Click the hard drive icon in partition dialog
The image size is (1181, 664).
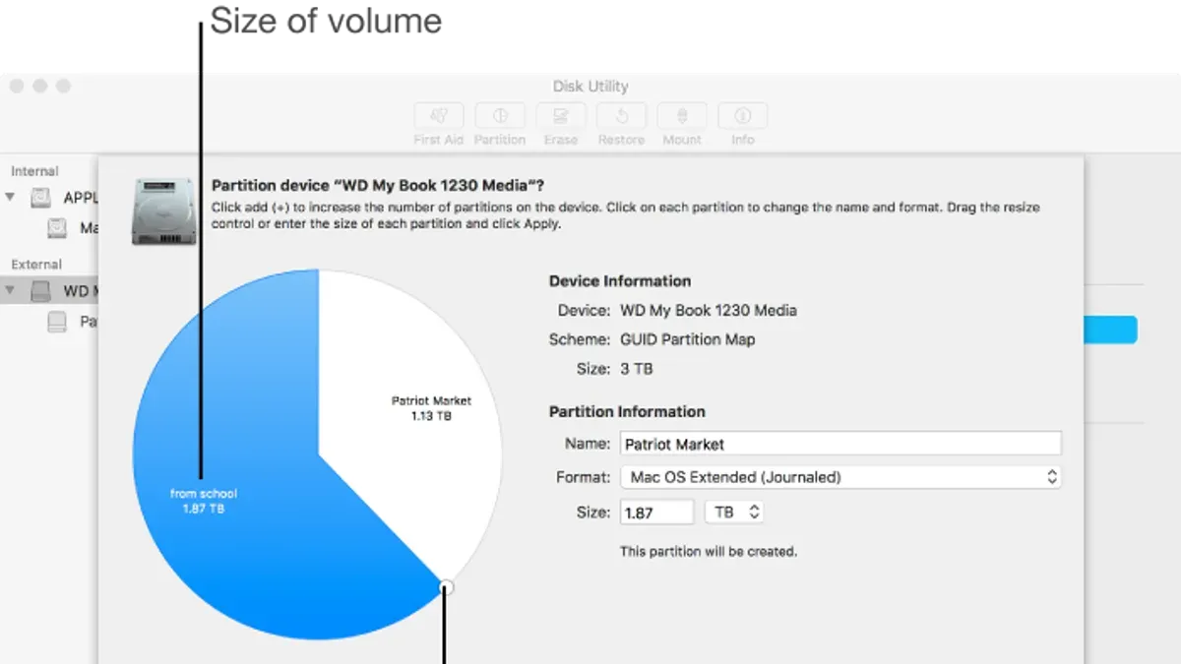point(164,211)
